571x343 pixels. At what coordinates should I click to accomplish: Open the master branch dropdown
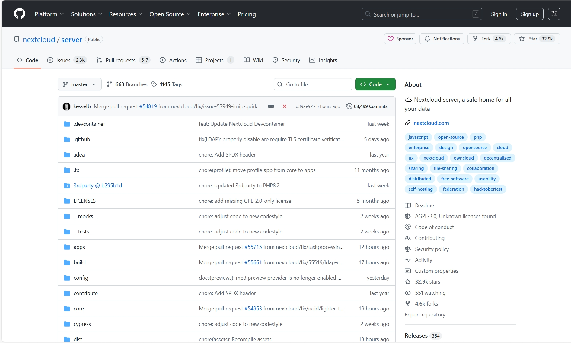click(x=79, y=84)
